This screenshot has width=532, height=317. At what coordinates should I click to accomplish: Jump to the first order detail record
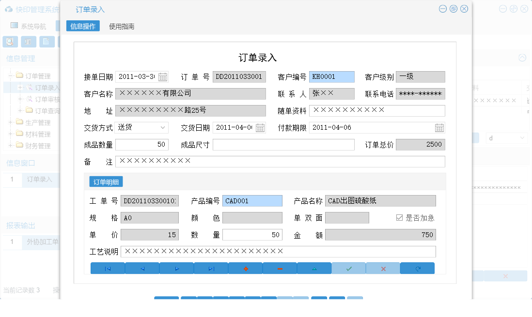click(107, 268)
